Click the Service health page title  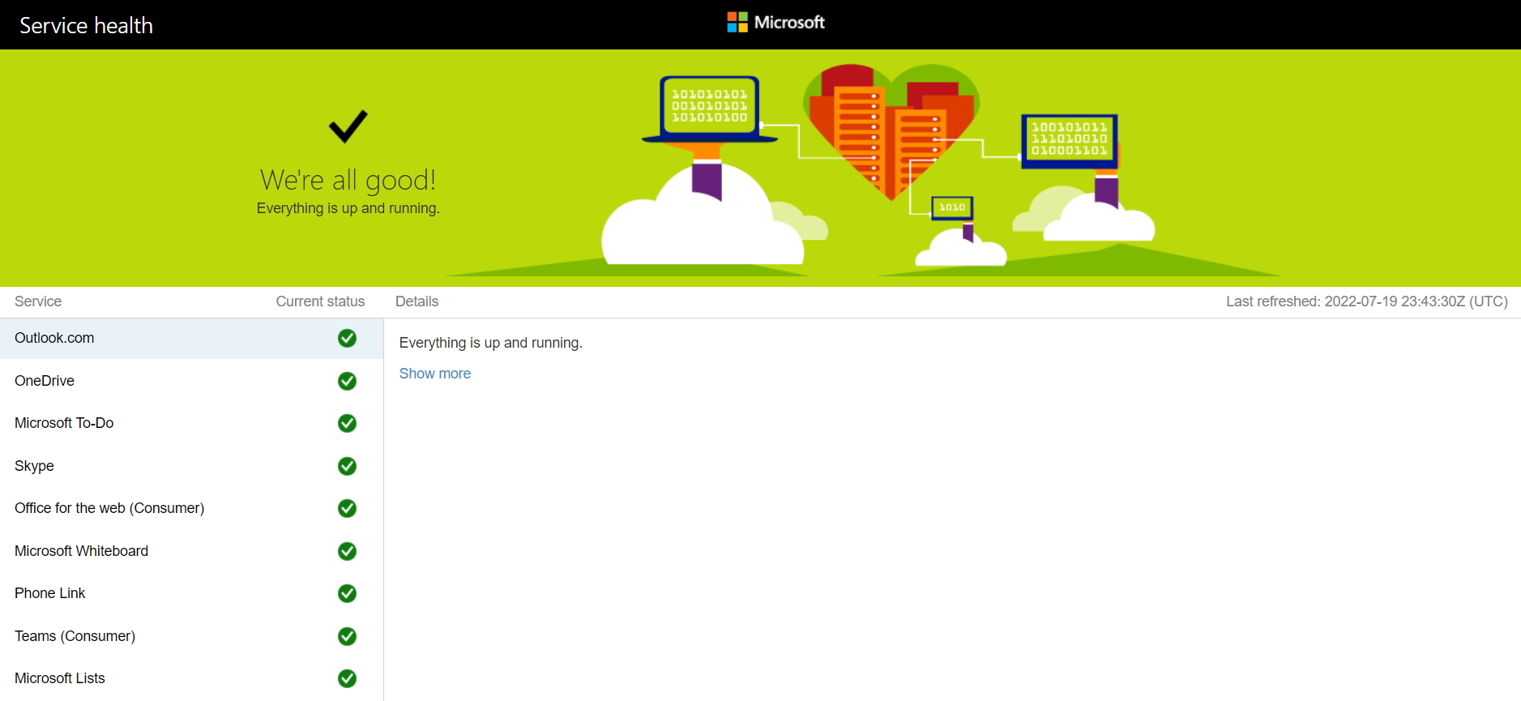pyautogui.click(x=86, y=25)
